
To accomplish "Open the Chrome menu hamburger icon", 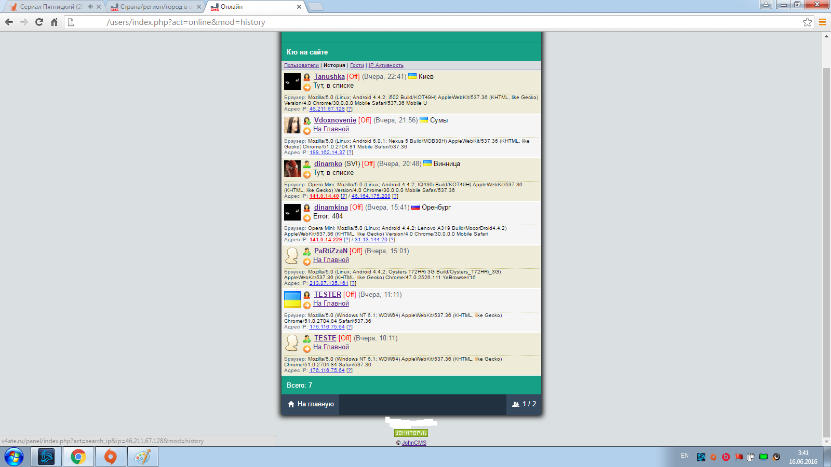I will point(822,22).
